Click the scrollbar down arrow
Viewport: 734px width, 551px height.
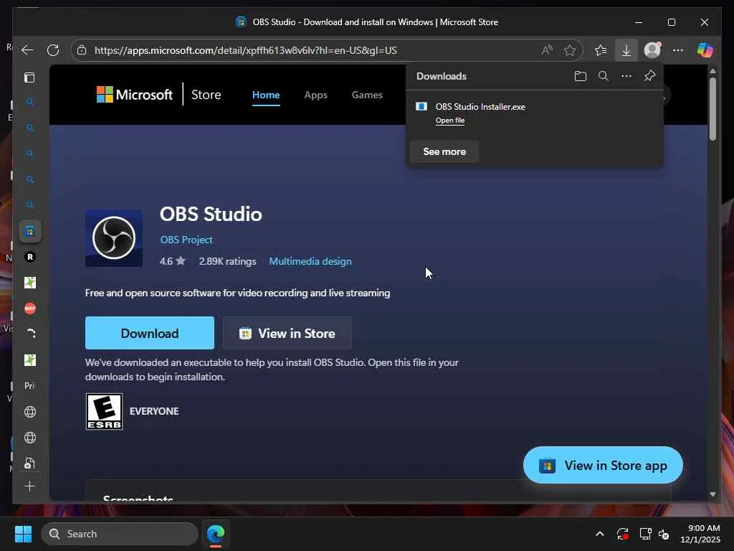pos(712,494)
